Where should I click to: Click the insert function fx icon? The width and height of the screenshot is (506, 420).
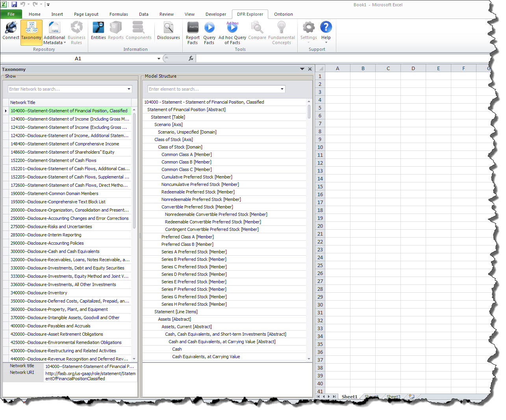pos(191,58)
